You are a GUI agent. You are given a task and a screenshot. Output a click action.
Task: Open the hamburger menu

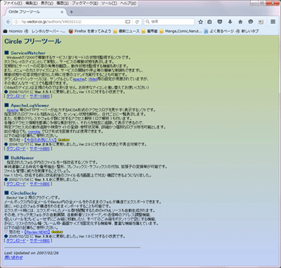point(273,22)
